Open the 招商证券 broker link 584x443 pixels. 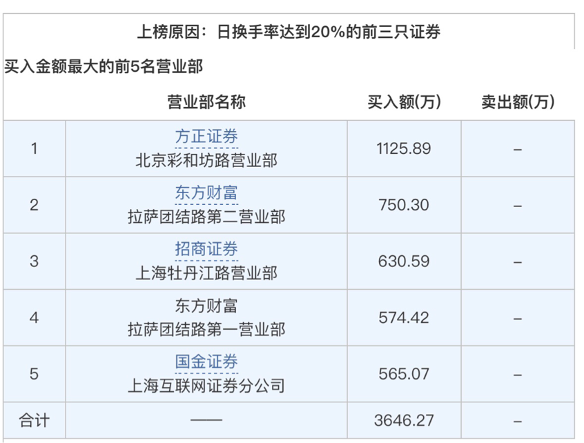[x=206, y=249]
